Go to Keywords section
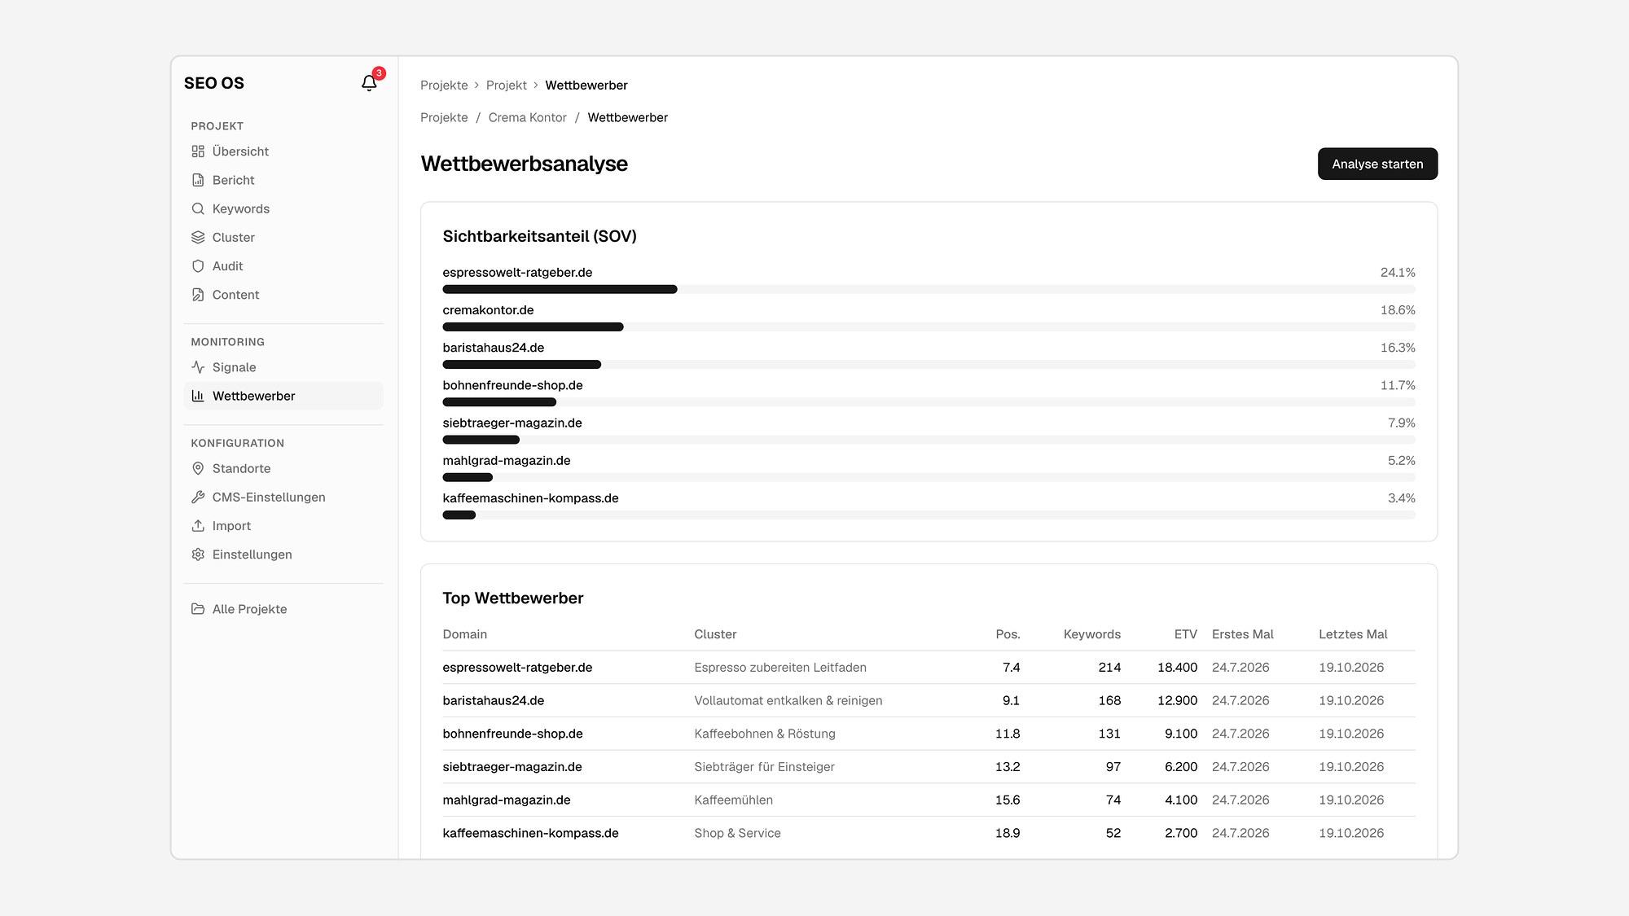The width and height of the screenshot is (1629, 916). pyautogui.click(x=283, y=208)
